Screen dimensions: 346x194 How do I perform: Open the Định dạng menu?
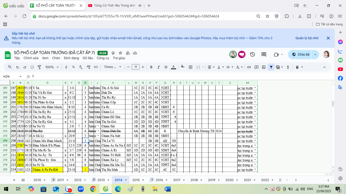(71, 58)
